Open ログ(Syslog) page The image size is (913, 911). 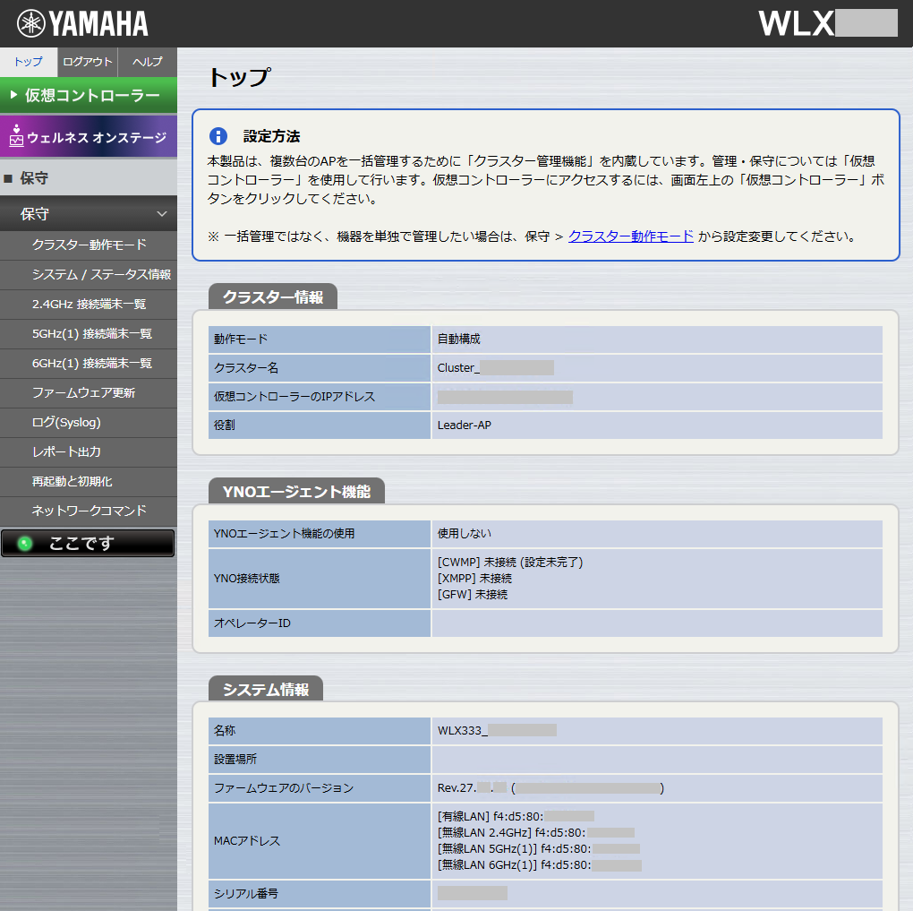(x=89, y=423)
